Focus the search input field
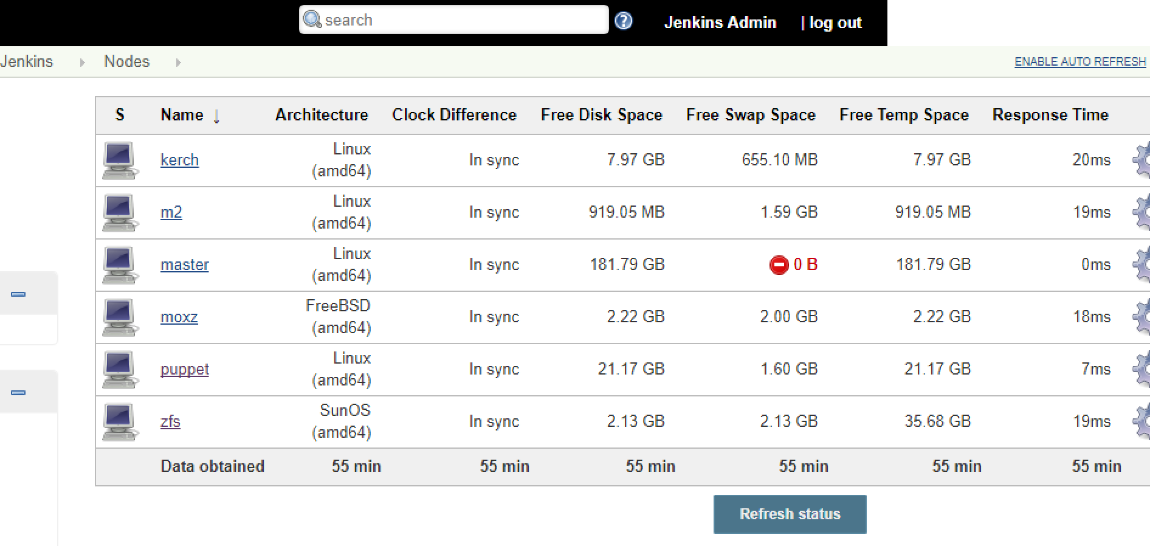Screen dimensions: 1150x546 pyautogui.click(x=453, y=19)
